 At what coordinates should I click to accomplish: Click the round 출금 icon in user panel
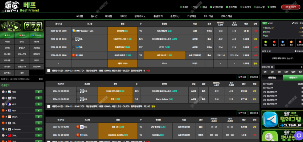pyautogui.click(x=274, y=43)
